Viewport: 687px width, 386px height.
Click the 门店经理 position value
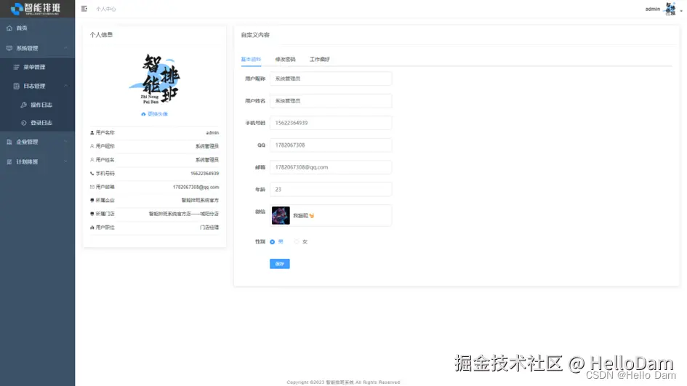pyautogui.click(x=209, y=228)
